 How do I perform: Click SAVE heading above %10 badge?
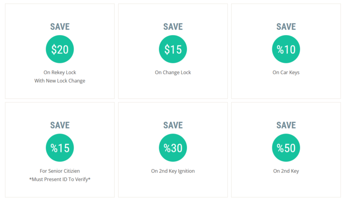pyautogui.click(x=286, y=27)
